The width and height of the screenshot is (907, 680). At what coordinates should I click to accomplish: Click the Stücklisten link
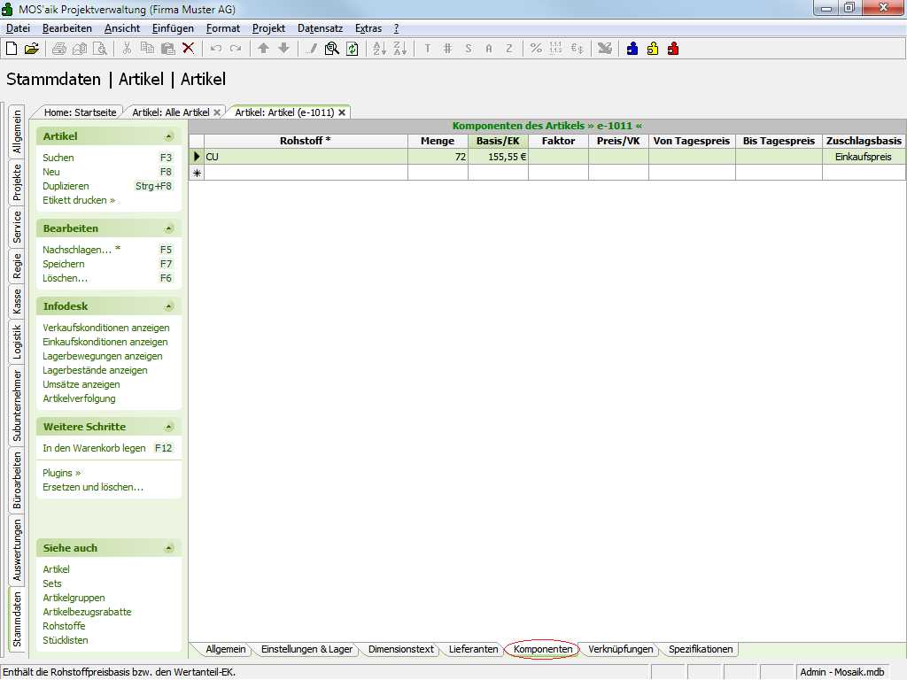coord(66,640)
